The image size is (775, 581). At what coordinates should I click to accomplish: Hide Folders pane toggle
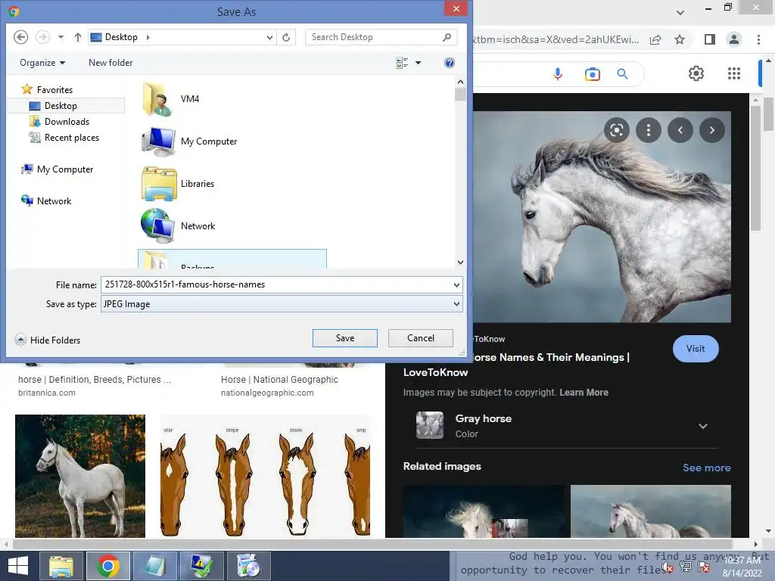(x=48, y=340)
